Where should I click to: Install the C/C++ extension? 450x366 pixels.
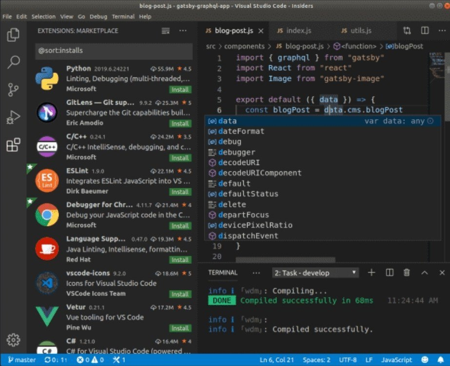pyautogui.click(x=180, y=158)
